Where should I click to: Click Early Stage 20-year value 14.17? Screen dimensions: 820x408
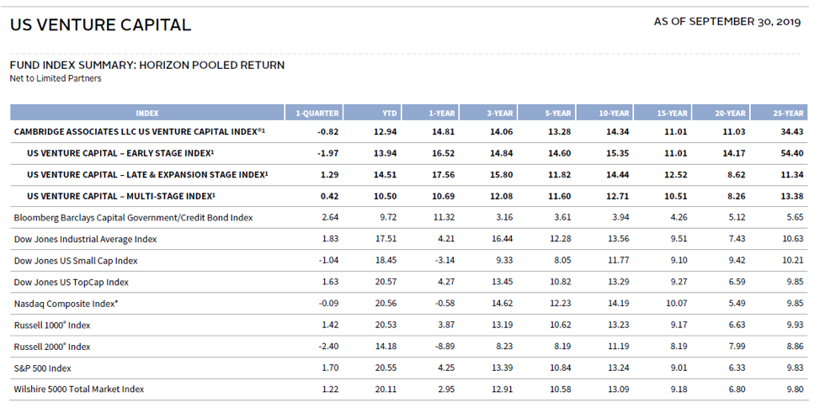[x=734, y=153]
